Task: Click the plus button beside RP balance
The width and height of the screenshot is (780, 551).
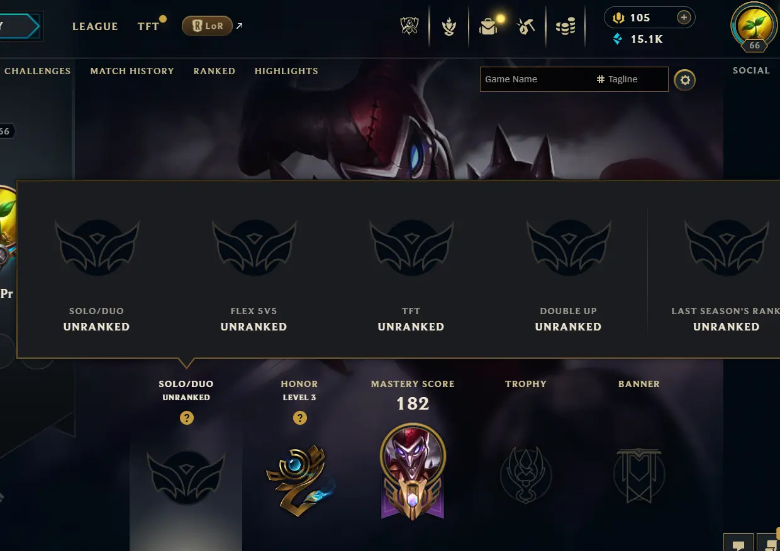Action: coord(684,18)
